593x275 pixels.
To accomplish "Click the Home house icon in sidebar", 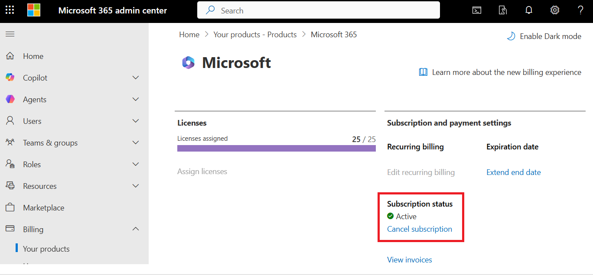I will (10, 56).
